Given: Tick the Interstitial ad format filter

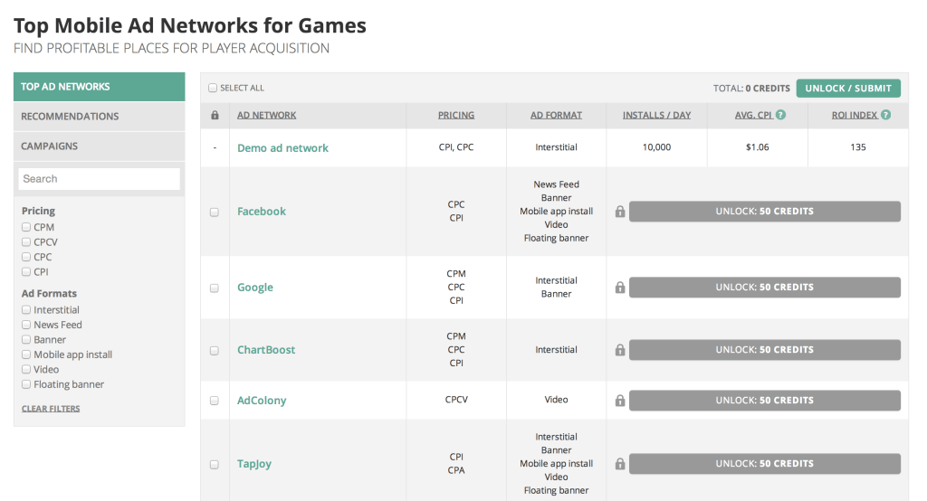Looking at the screenshot, I should pos(26,310).
